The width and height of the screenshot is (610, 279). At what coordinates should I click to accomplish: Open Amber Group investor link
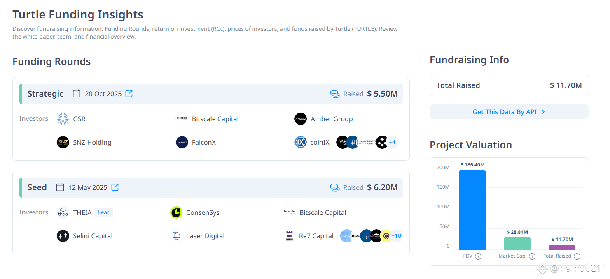point(332,119)
